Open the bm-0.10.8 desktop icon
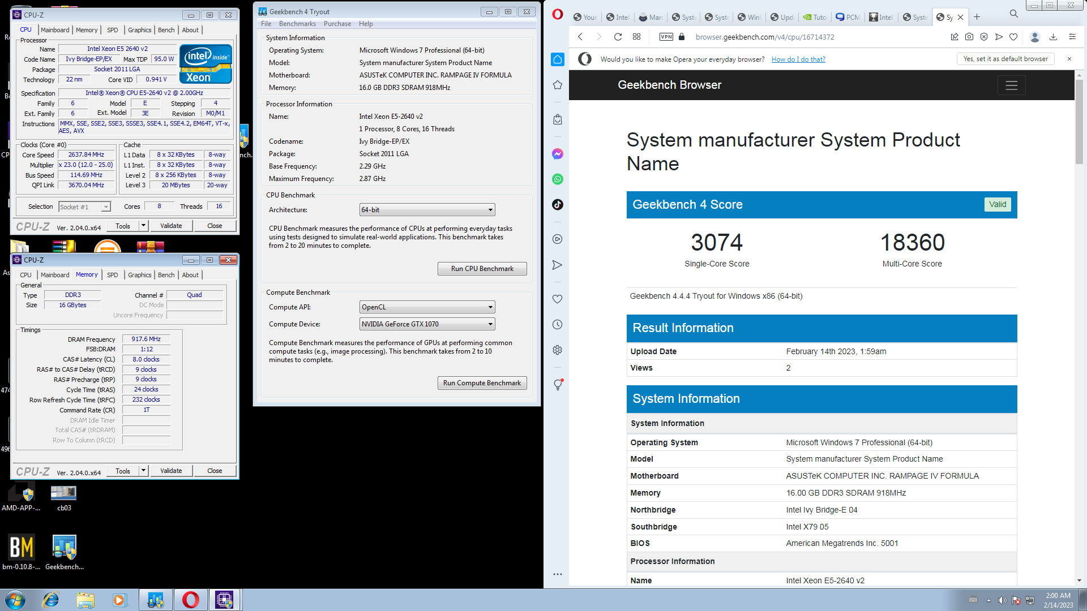The width and height of the screenshot is (1087, 611). [22, 552]
